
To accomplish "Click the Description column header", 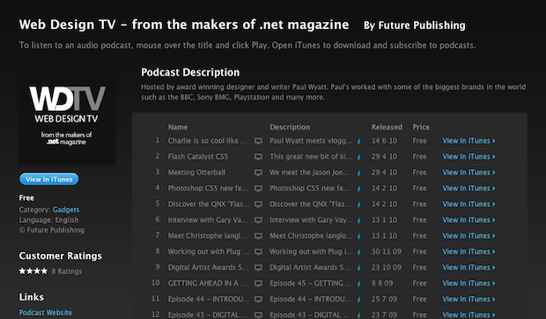I will click(x=290, y=127).
